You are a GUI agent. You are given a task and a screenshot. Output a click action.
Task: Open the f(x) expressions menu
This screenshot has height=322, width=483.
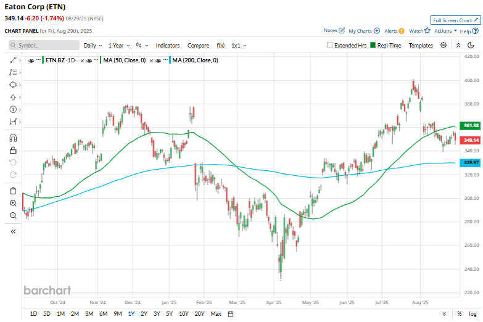click(221, 45)
